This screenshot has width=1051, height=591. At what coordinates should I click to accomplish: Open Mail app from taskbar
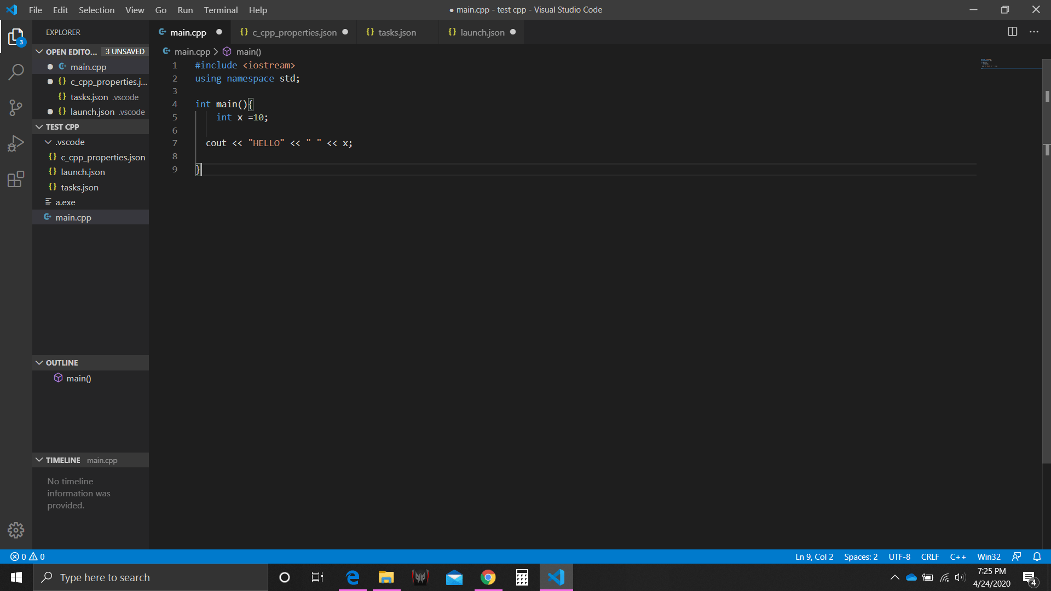point(454,577)
